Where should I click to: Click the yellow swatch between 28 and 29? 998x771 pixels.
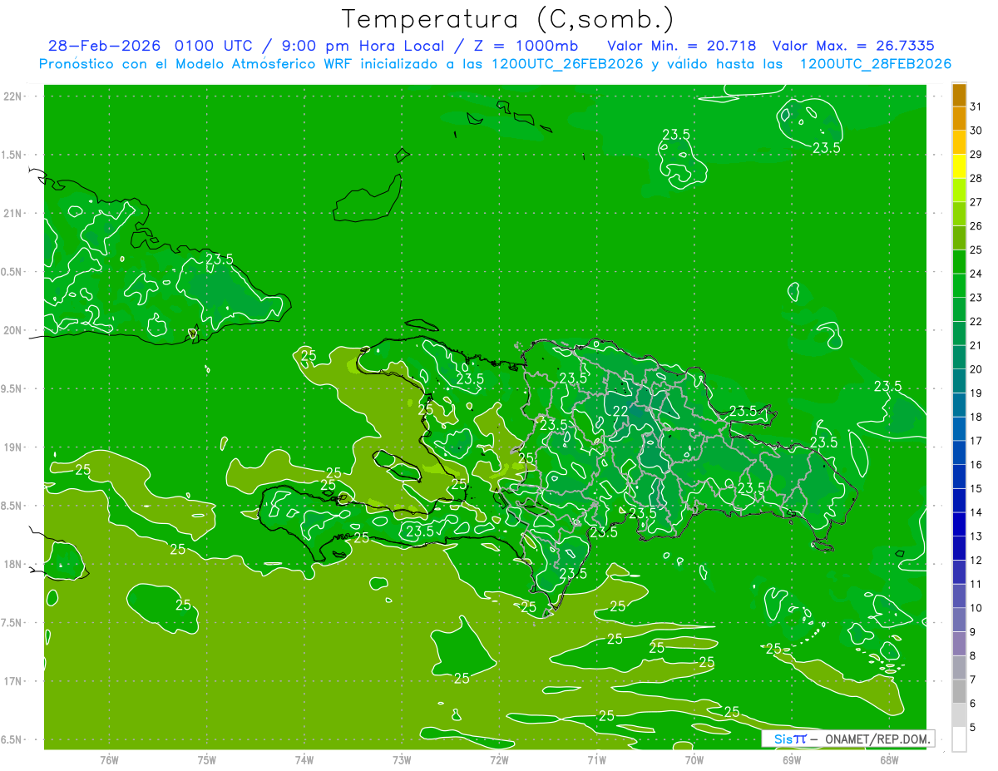point(959,166)
